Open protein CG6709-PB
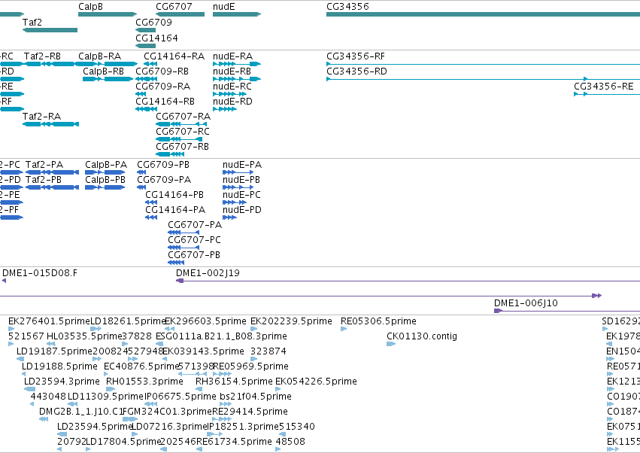The height and width of the screenshot is (453, 640). 163,165
